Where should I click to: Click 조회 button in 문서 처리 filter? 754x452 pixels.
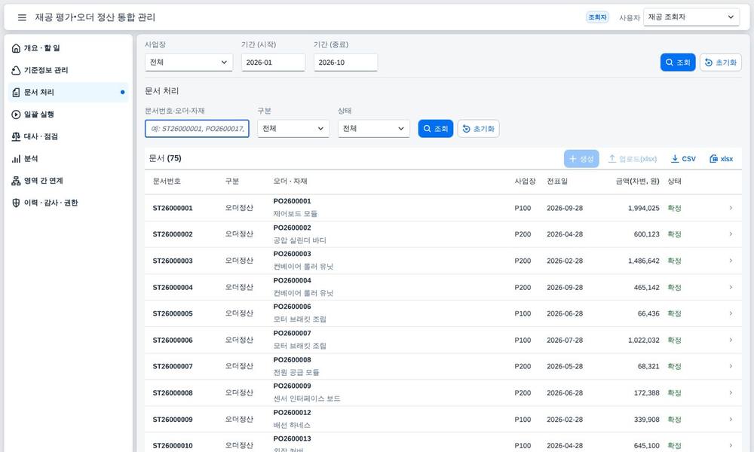coord(435,129)
